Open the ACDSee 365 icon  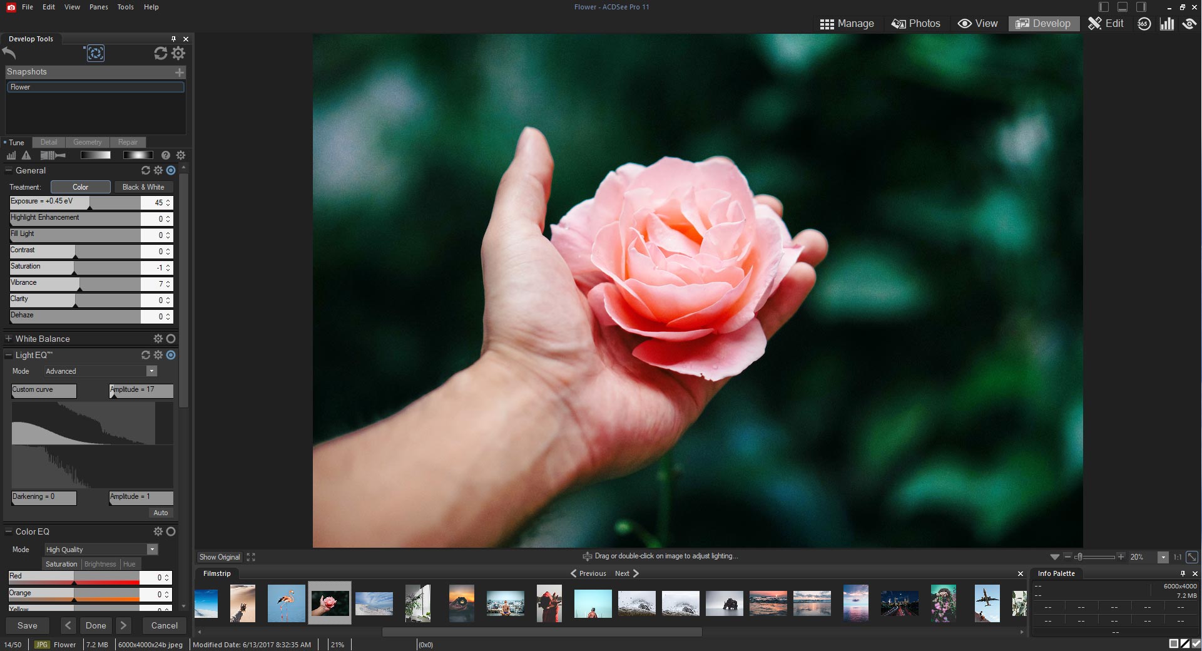point(1144,24)
